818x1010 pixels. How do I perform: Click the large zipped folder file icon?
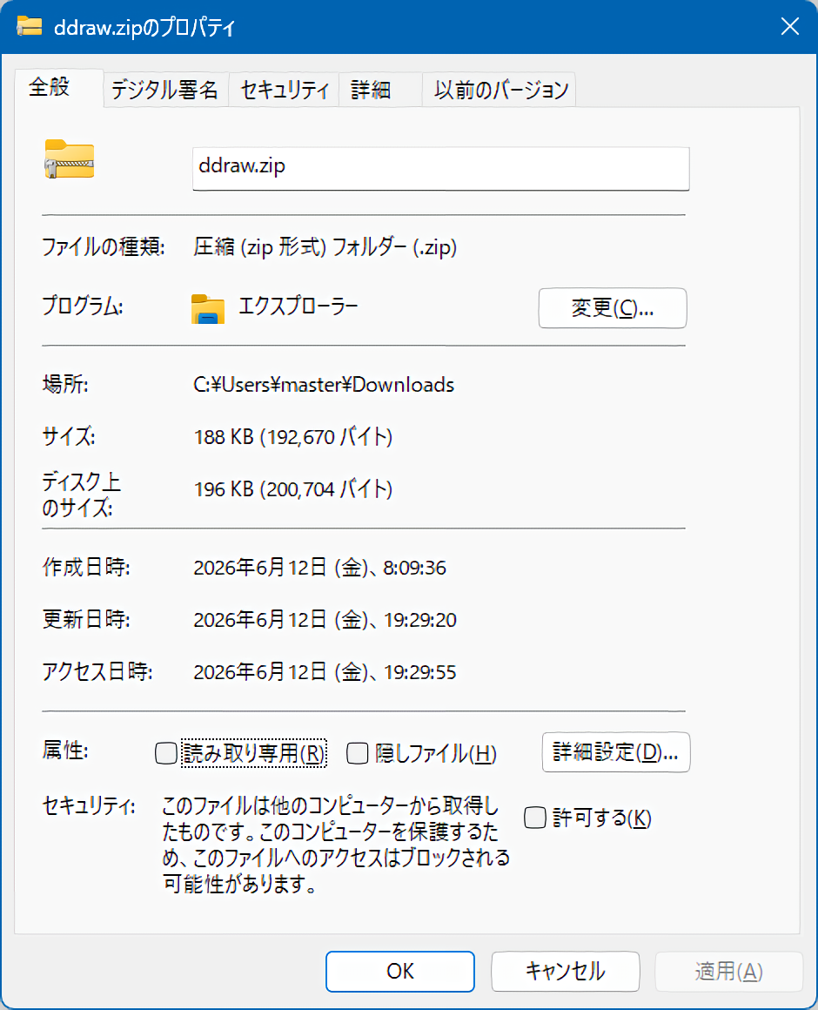coord(70,158)
